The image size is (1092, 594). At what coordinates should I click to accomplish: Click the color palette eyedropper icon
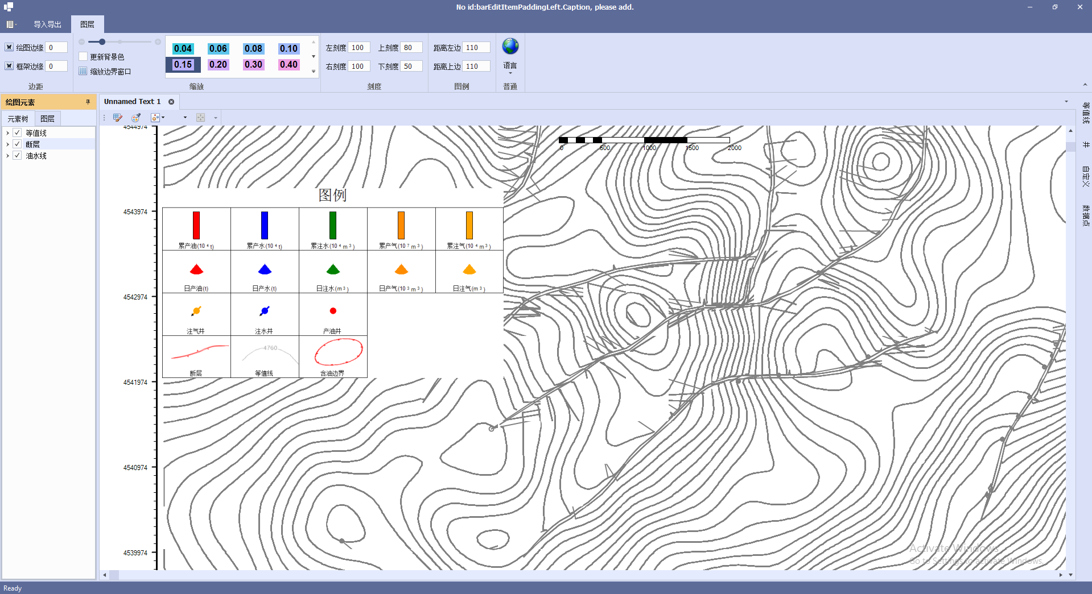tap(136, 118)
